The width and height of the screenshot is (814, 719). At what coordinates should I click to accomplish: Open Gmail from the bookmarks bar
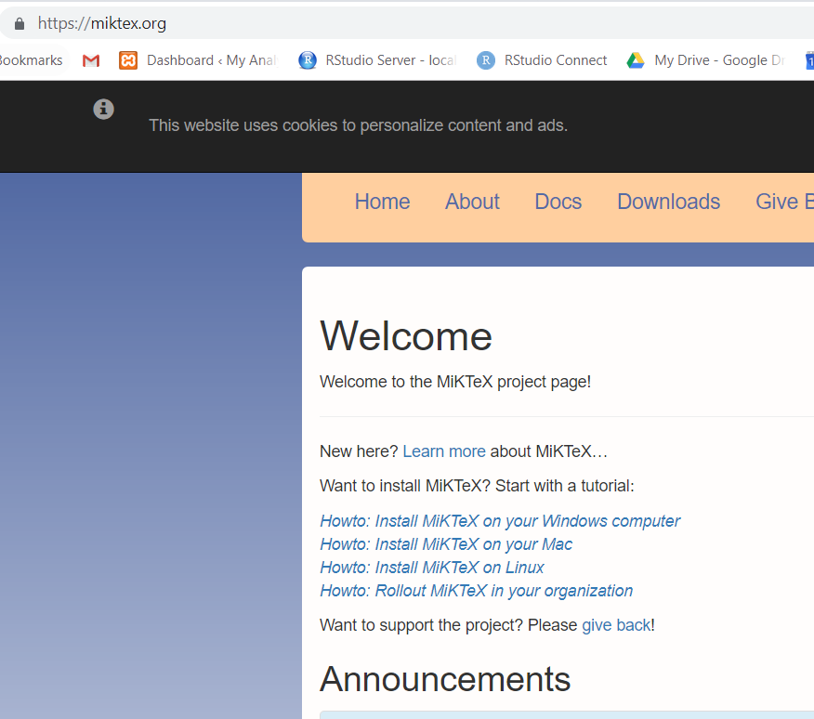(x=90, y=59)
